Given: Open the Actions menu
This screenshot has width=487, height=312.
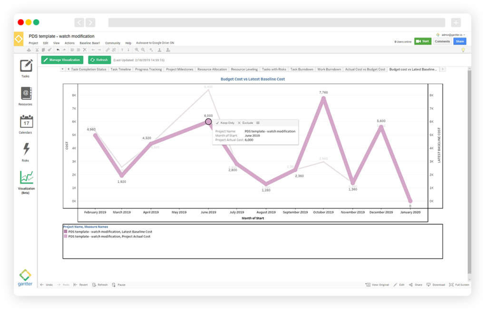Looking at the screenshot, I should coord(69,43).
